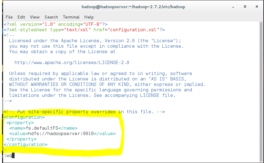
Task: Click the 'You may obtain a copy' line
Action: pyautogui.click(x=62, y=52)
